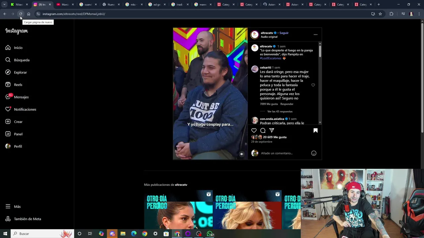
Task: Share the reel with the send icon
Action: 272,131
